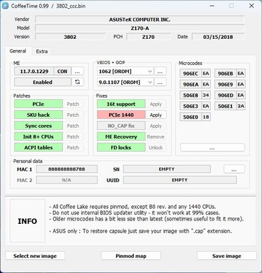Click the CoffeeTime app icon in title bar
Image resolution: width=262 pixels, height=273 pixels.
coord(5,5)
